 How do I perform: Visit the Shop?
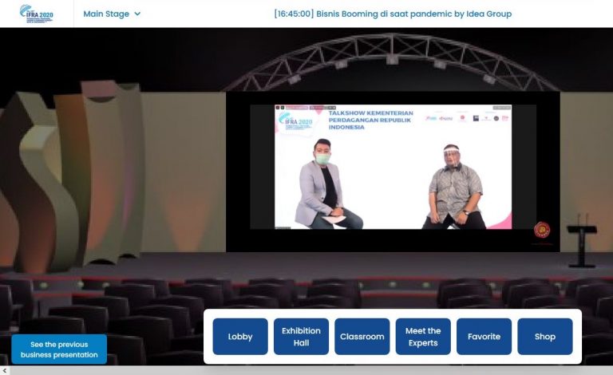545,337
